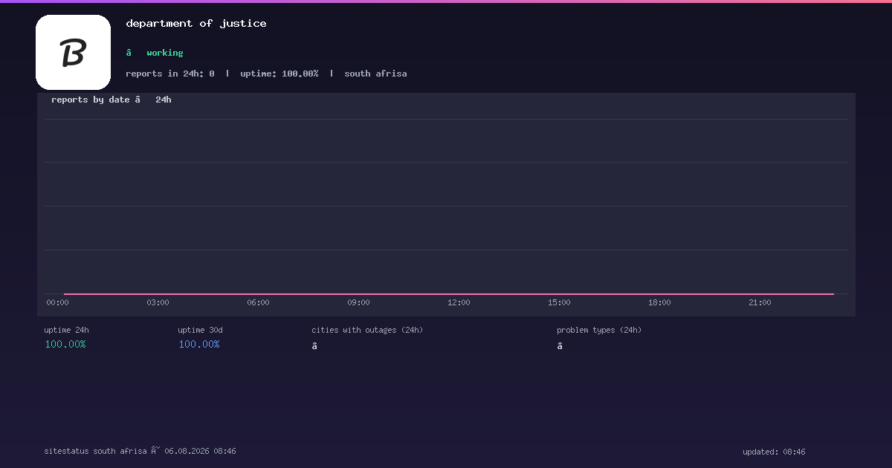Click problem types section label
892x468 pixels.
click(599, 330)
